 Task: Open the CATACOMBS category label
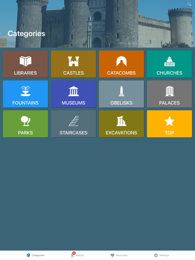tap(122, 73)
